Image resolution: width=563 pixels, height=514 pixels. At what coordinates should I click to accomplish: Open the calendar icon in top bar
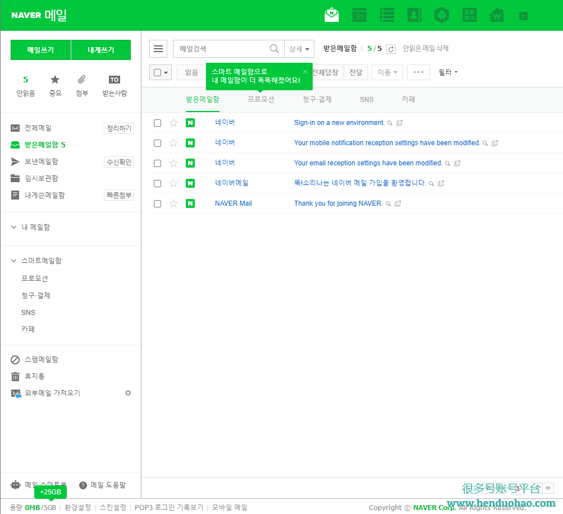pos(359,15)
